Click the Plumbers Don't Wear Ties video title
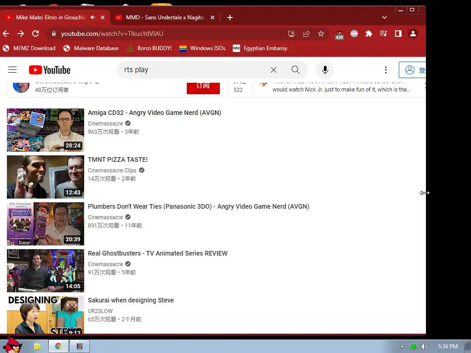Image resolution: width=471 pixels, height=353 pixels. point(199,206)
